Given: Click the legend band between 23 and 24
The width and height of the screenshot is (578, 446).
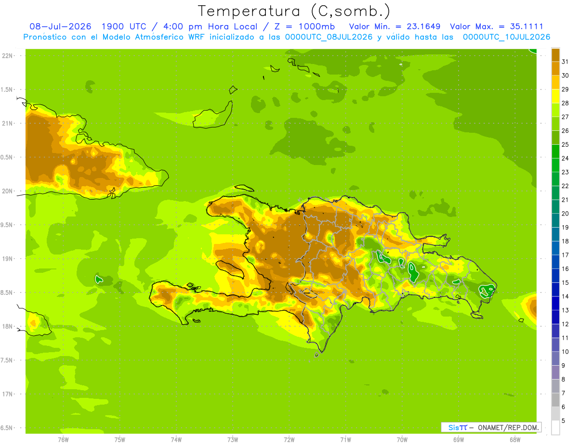Looking at the screenshot, I should [555, 165].
